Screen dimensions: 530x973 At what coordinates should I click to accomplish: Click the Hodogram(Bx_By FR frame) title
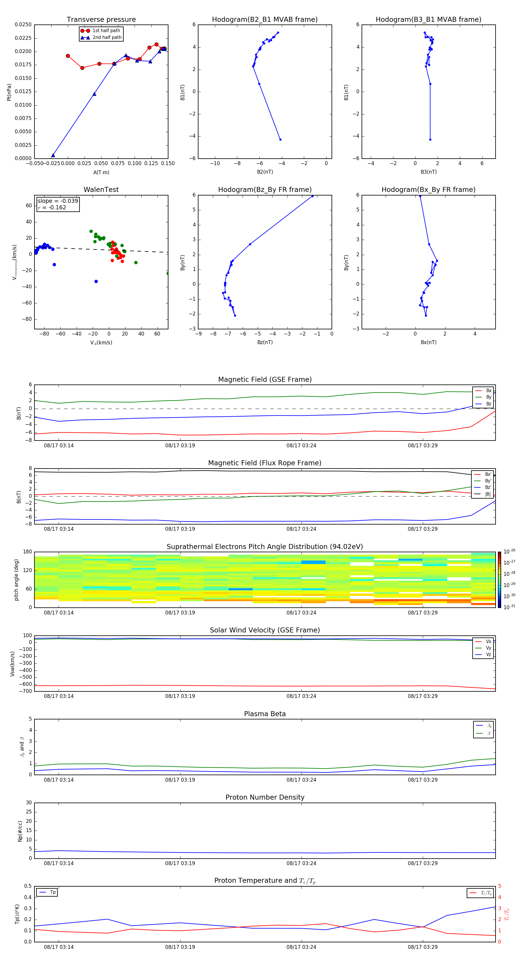coord(428,190)
